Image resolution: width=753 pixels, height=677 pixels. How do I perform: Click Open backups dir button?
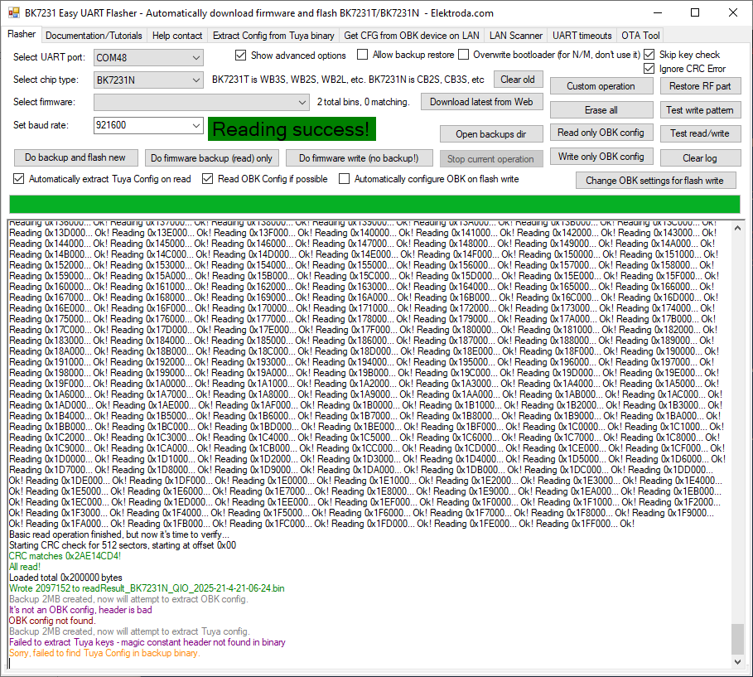coord(490,134)
